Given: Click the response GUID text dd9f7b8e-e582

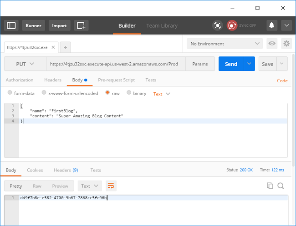Looking at the screenshot, I should point(63,198).
